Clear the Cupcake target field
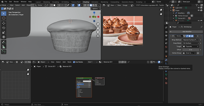 pyautogui.click(x=197, y=47)
